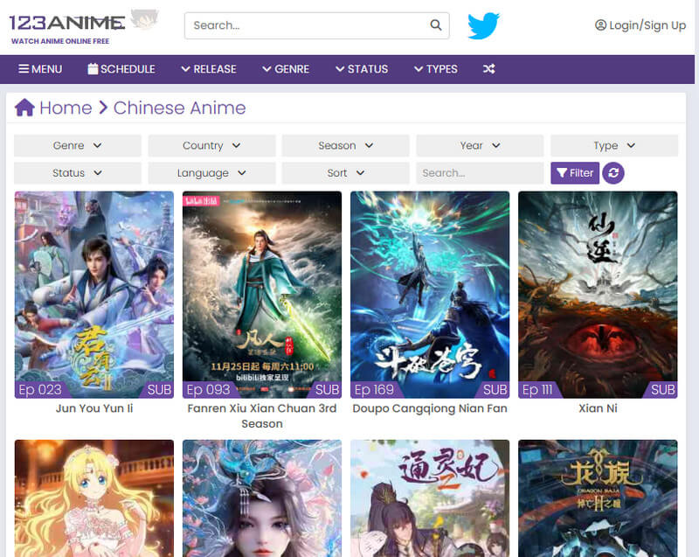Open the Country filter dropdown
The height and width of the screenshot is (557, 699).
(211, 146)
